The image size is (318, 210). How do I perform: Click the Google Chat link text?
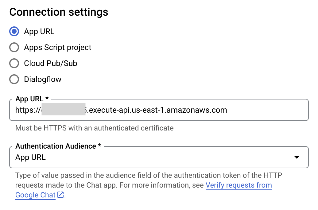coord(35,195)
